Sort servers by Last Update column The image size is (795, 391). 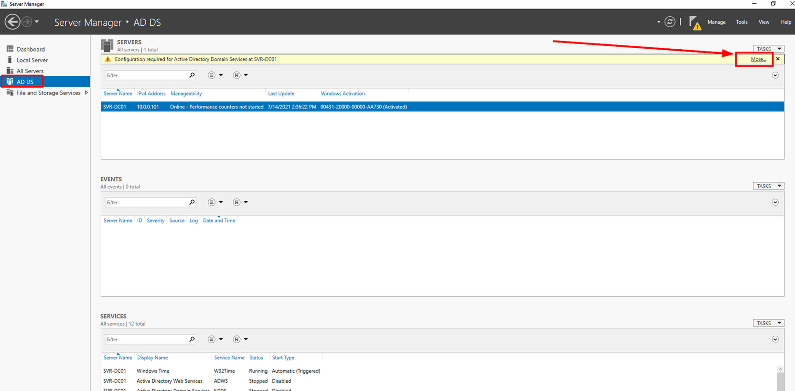click(x=281, y=94)
